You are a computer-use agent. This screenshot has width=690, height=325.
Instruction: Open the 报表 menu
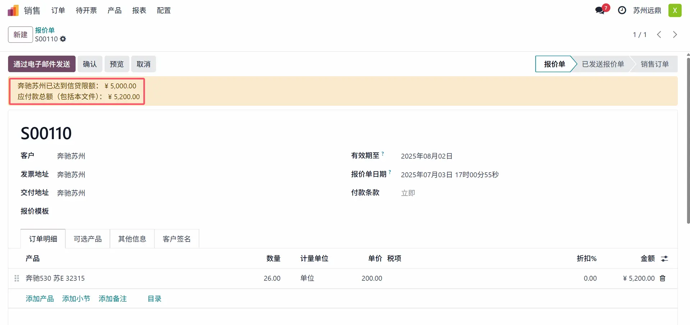pos(139,10)
